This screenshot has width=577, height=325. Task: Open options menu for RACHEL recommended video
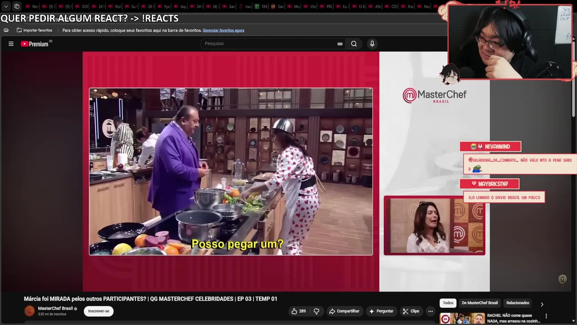pyautogui.click(x=546, y=316)
